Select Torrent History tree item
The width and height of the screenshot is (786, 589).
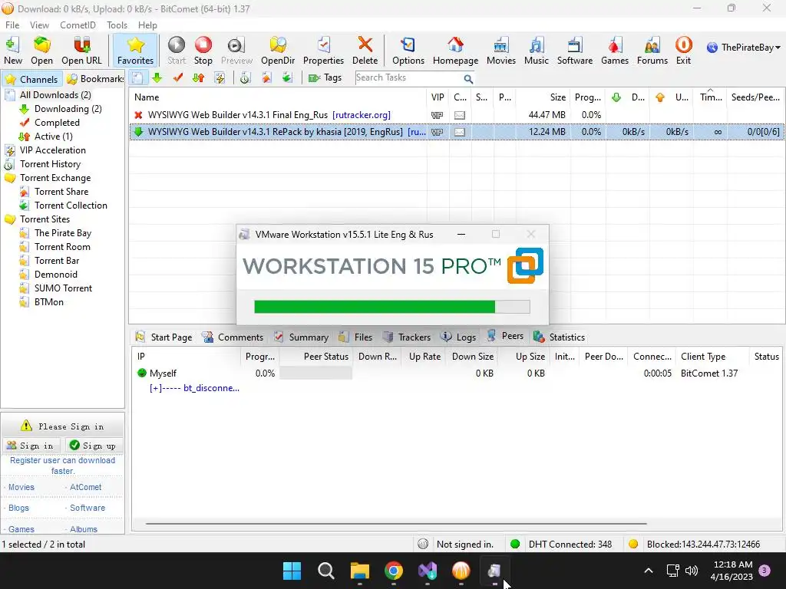50,164
